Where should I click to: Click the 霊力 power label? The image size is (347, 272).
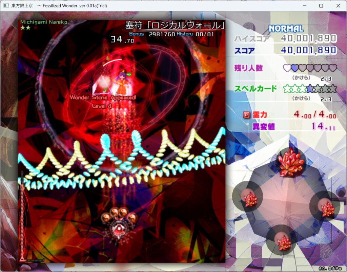(260, 115)
